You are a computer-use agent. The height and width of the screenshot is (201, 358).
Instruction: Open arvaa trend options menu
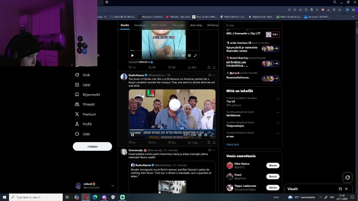(278, 133)
